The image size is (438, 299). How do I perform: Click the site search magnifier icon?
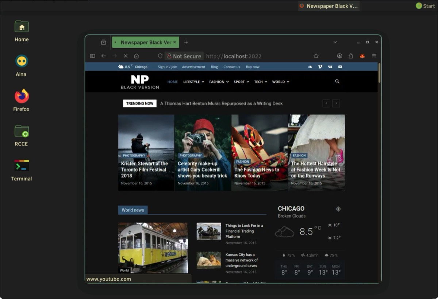click(337, 81)
